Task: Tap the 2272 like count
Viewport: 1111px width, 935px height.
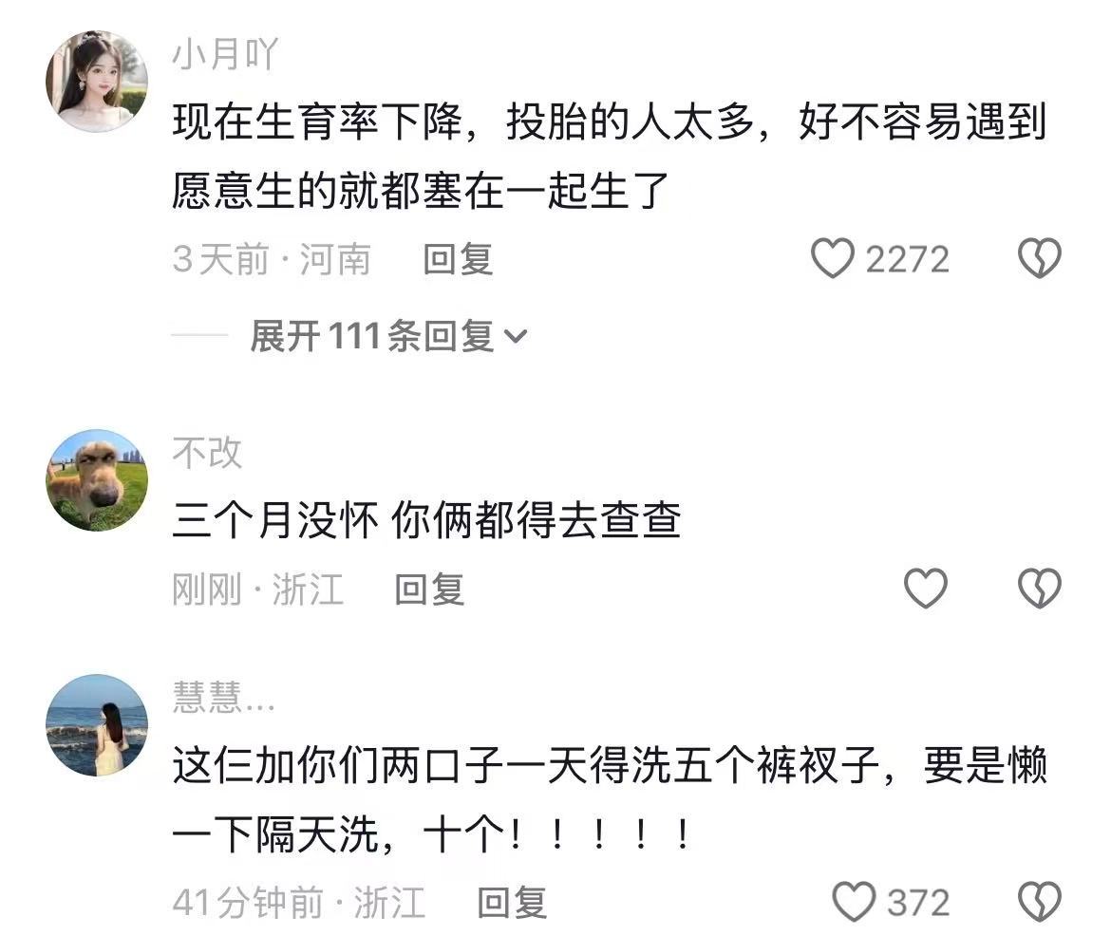Action: point(907,259)
